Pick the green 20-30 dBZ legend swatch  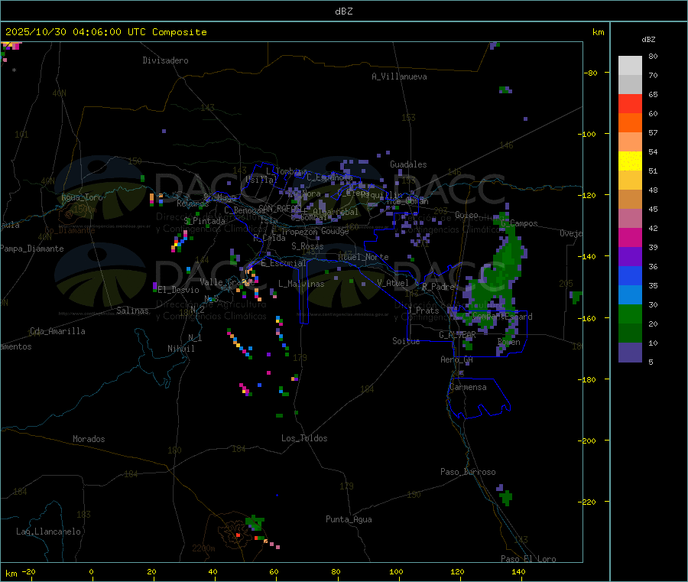[x=630, y=314]
